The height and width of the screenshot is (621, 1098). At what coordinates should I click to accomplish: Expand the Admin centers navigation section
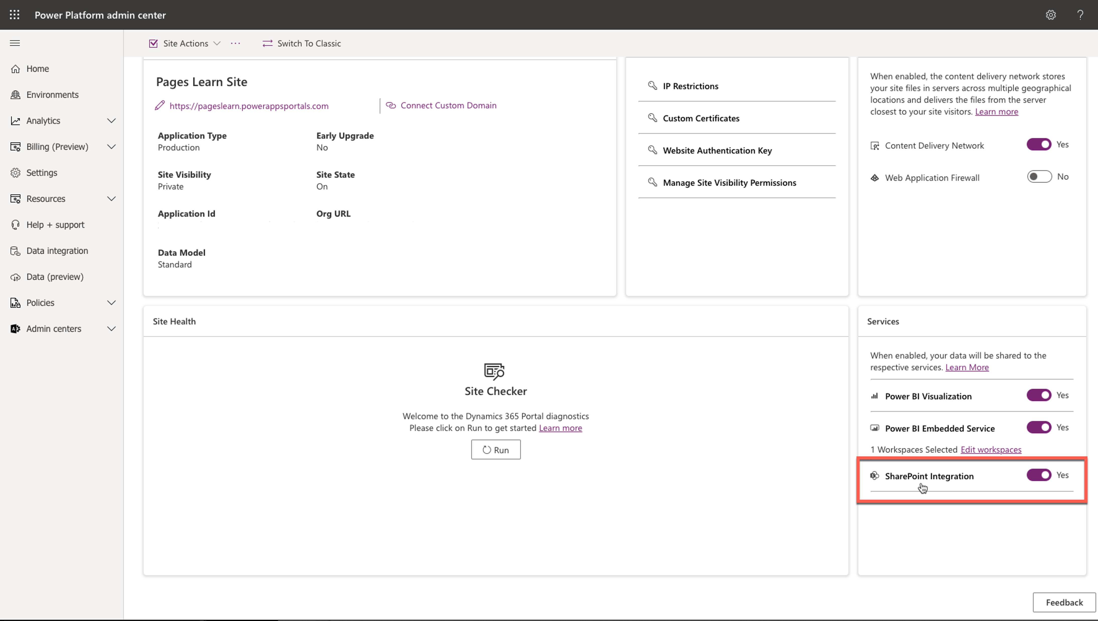(x=111, y=329)
